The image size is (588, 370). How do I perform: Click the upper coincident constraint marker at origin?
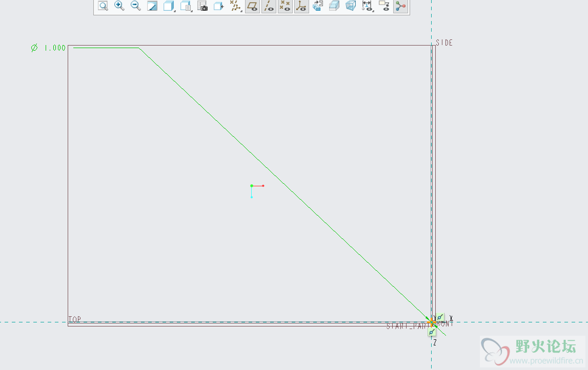coord(440,318)
